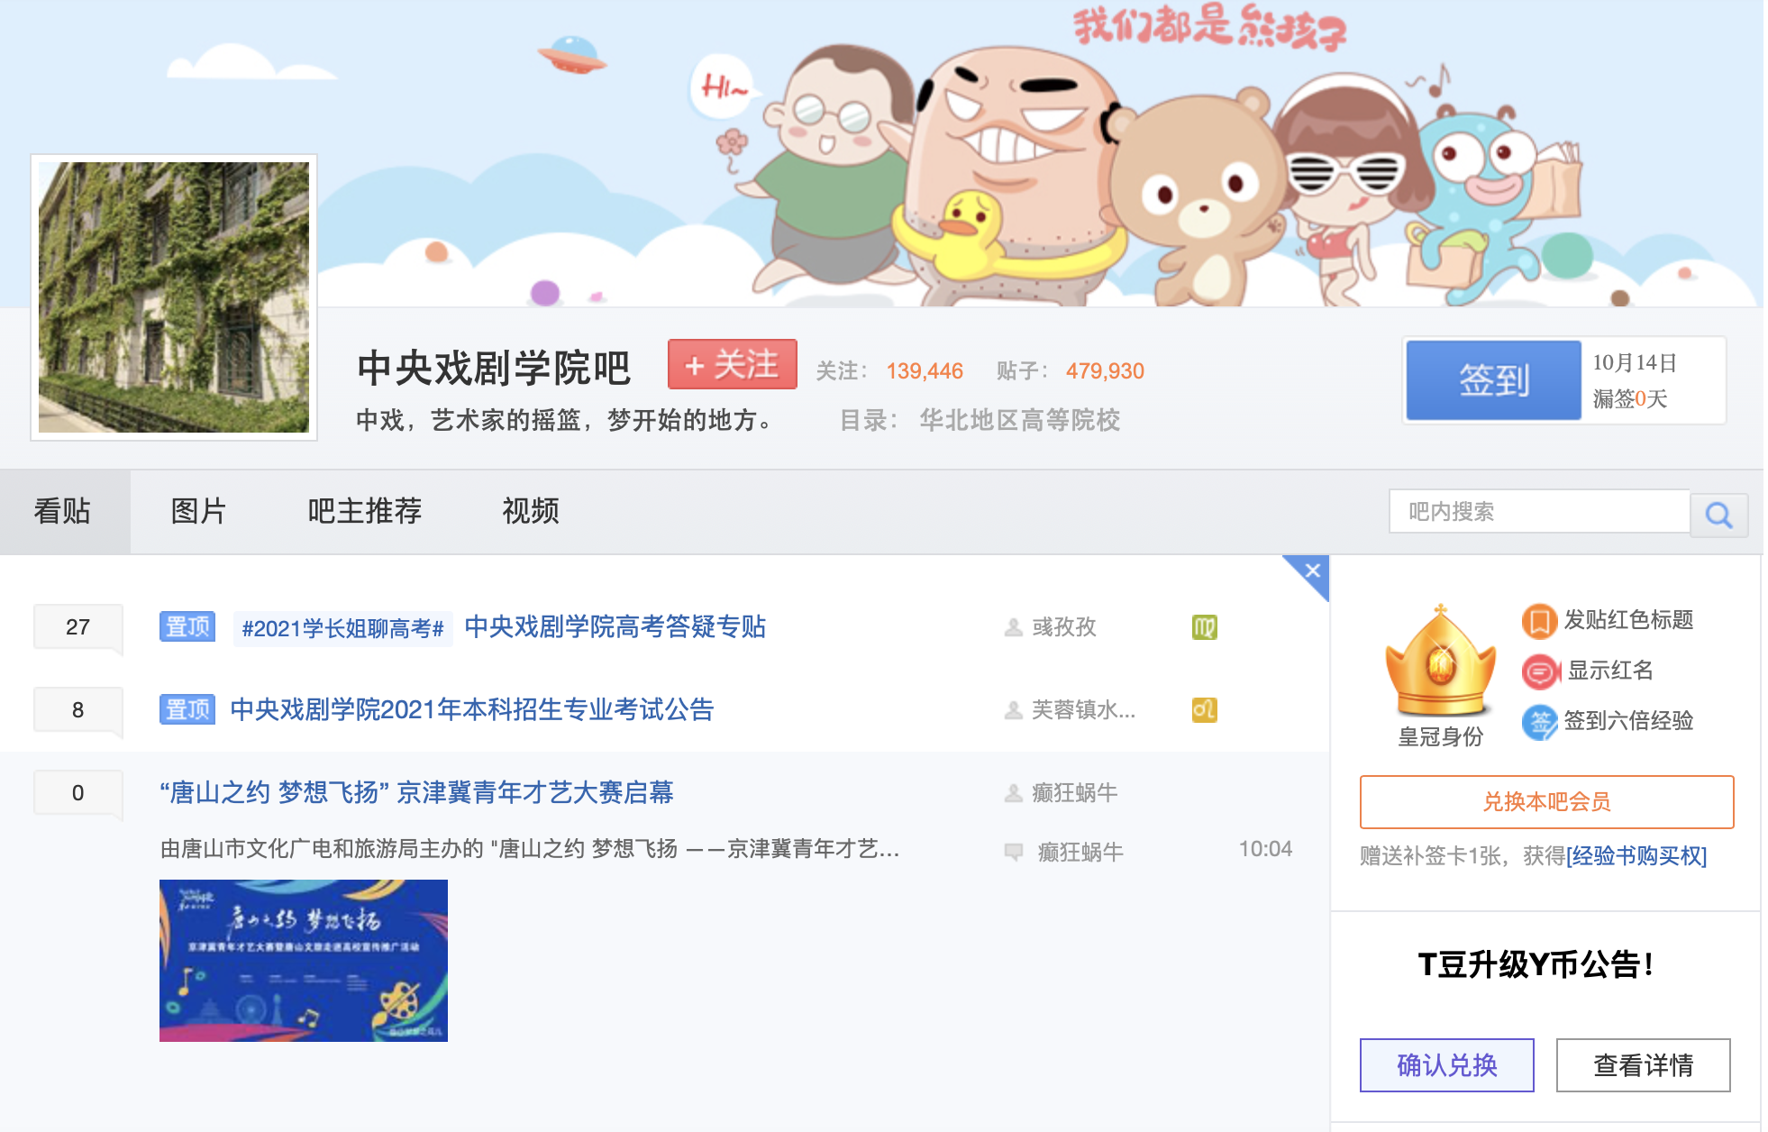
Task: Click the golden crown icon
Action: [x=1440, y=662]
